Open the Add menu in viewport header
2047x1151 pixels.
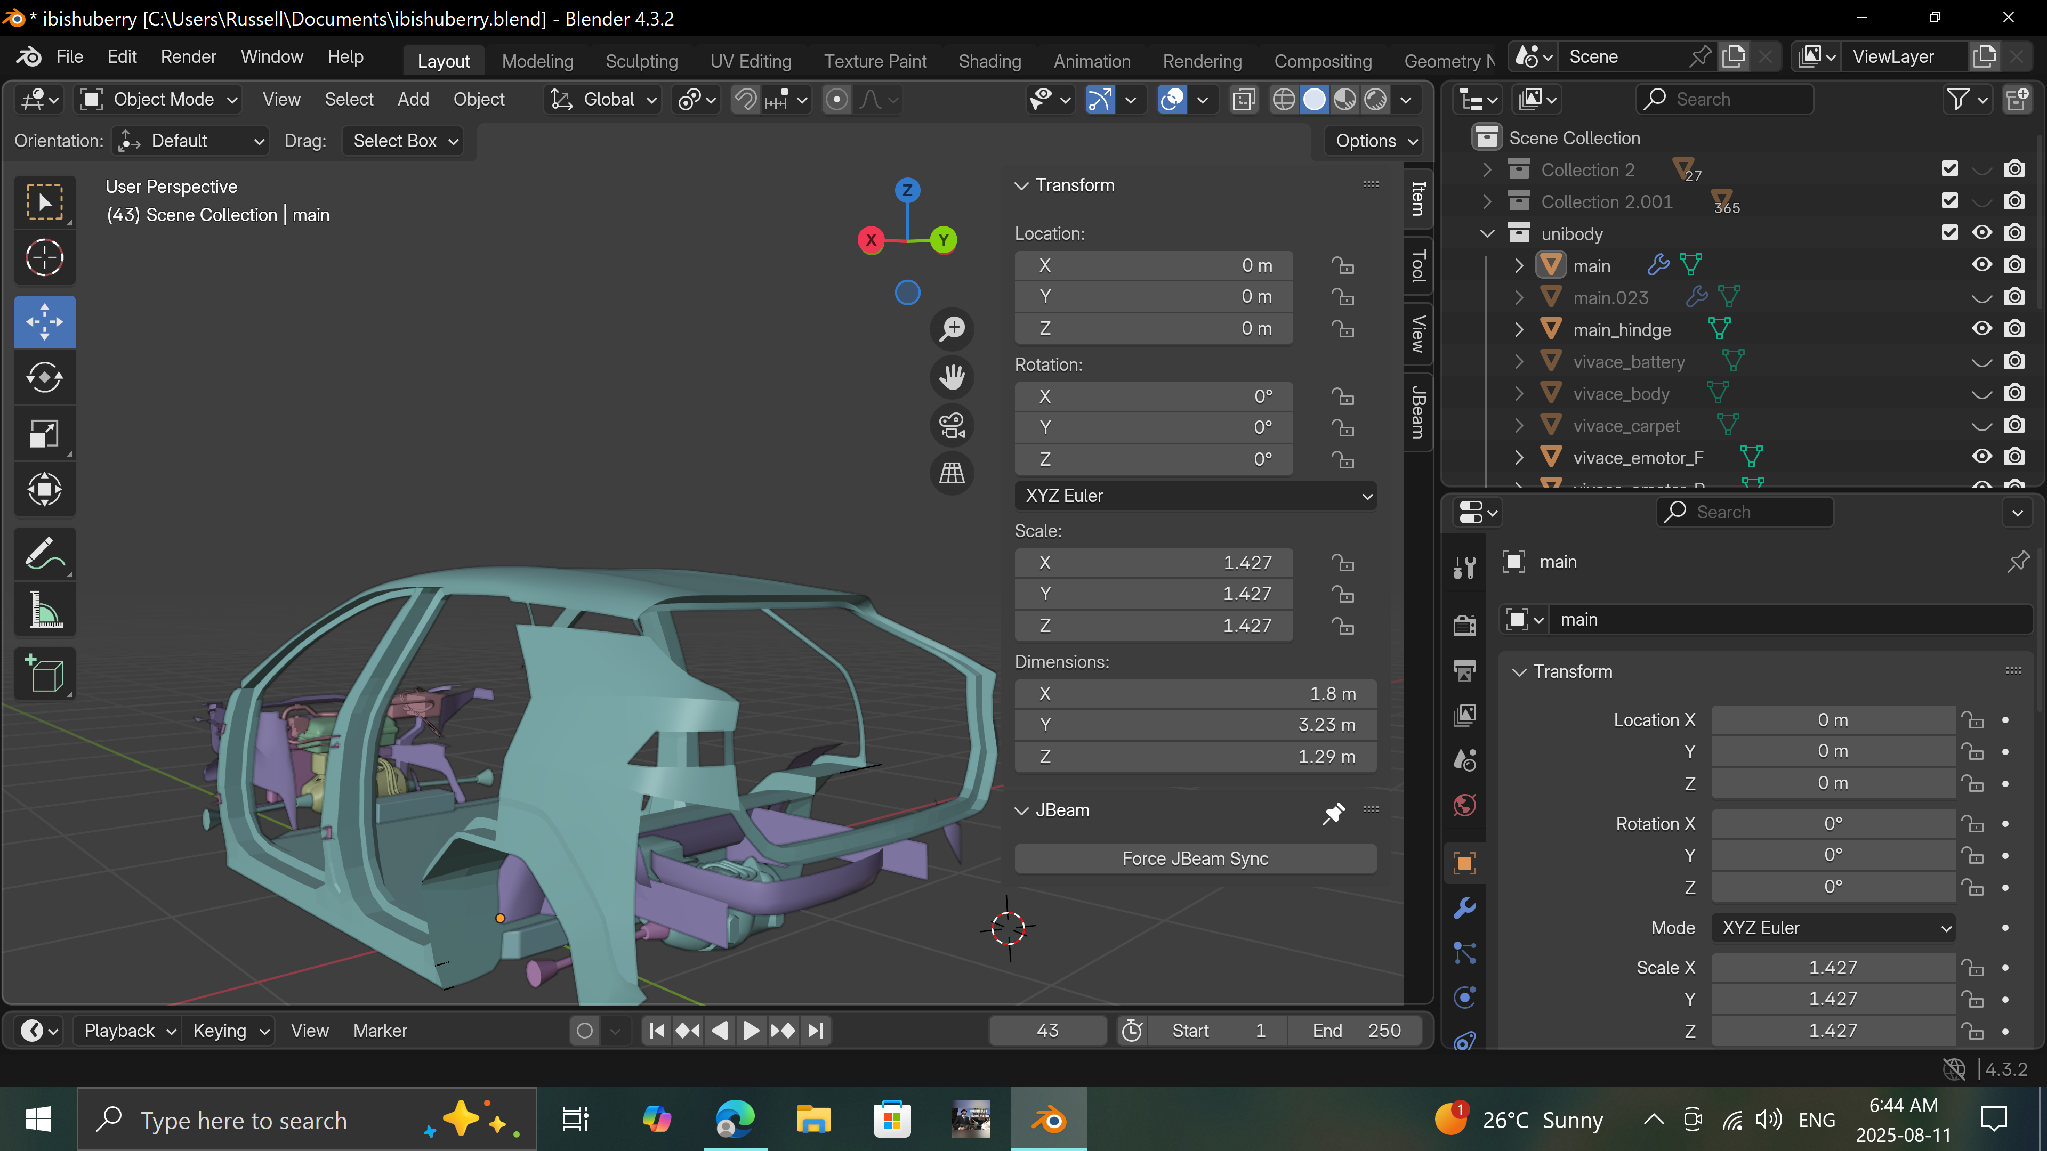coord(413,99)
